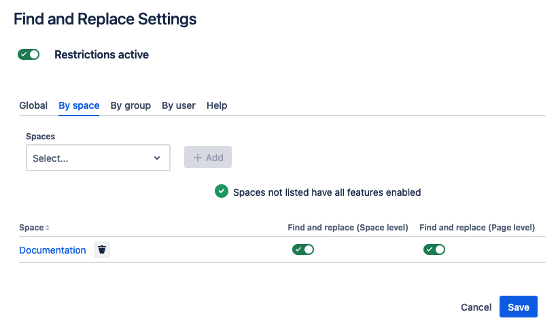The width and height of the screenshot is (558, 329).
Task: Click Find and replace (Page level) column header
Action: [477, 228]
